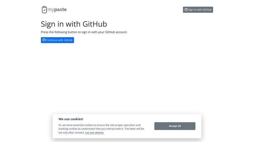This screenshot has height=142, width=254.
Task: Click the gray Sign in with GitHub button
Action: (x=198, y=10)
